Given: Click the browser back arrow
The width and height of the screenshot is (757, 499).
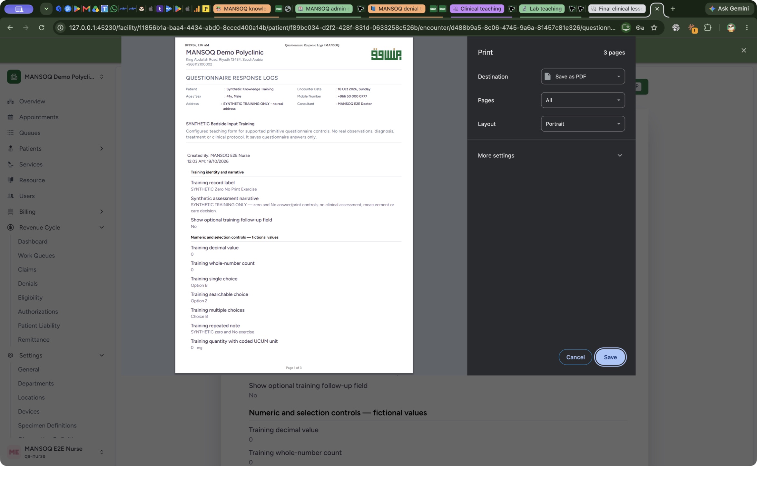Looking at the screenshot, I should point(10,28).
